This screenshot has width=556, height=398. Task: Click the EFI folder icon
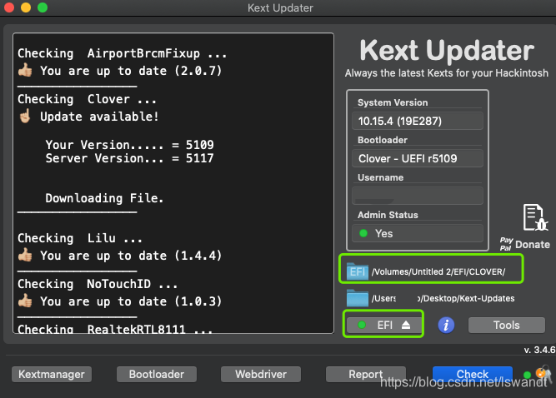pyautogui.click(x=358, y=271)
